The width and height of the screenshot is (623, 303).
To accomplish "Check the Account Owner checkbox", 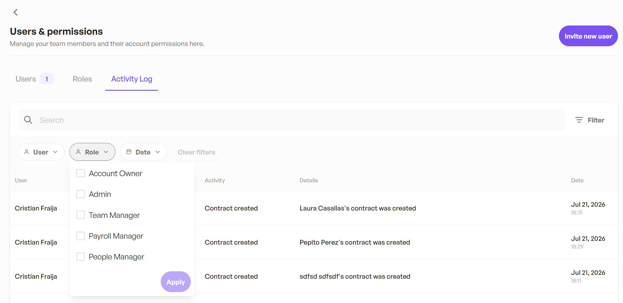I will pos(80,173).
